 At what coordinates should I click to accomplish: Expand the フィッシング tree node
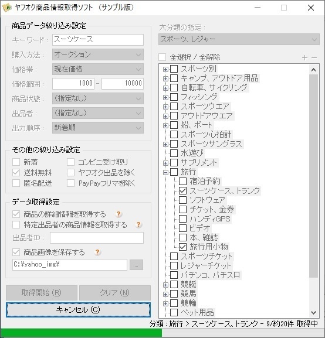(x=165, y=97)
